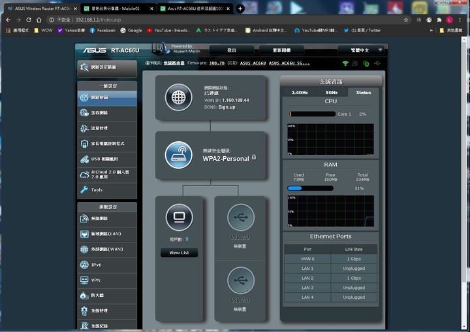Click the DDNS Sign up link
This screenshot has width=470, height=332.
(x=227, y=107)
